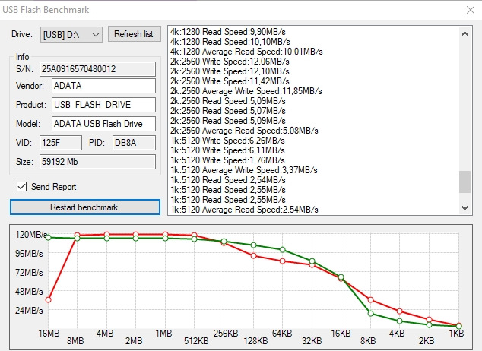The image size is (482, 351).
Task: Select line 1k:5120 Write Speed:6,26MB/s
Action: 227,141
